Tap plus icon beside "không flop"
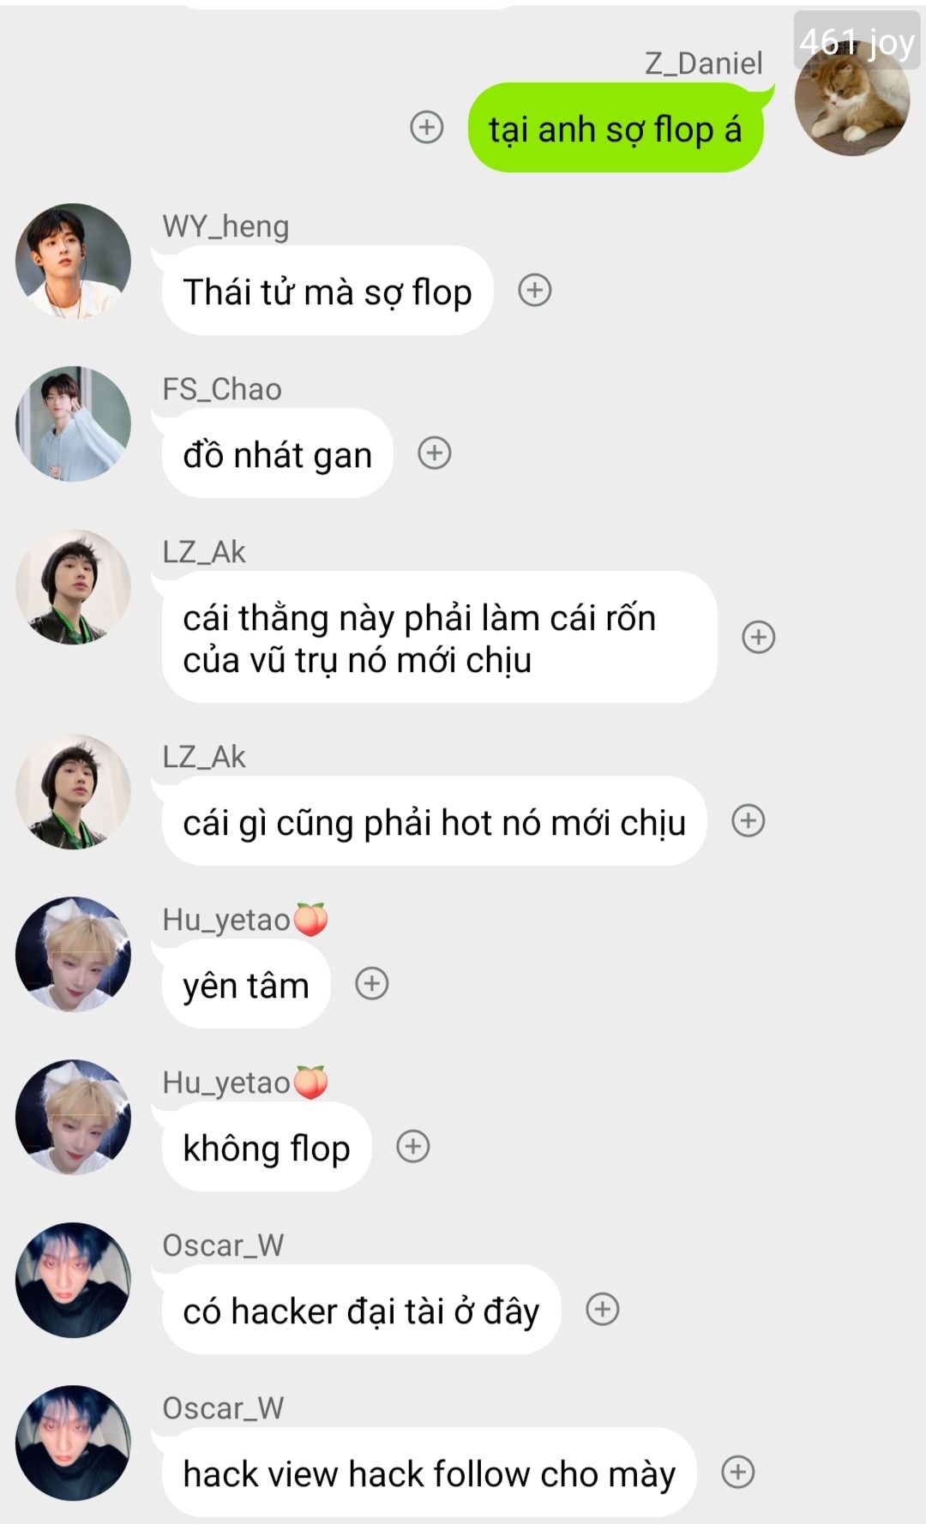926x1524 pixels. tap(413, 1146)
